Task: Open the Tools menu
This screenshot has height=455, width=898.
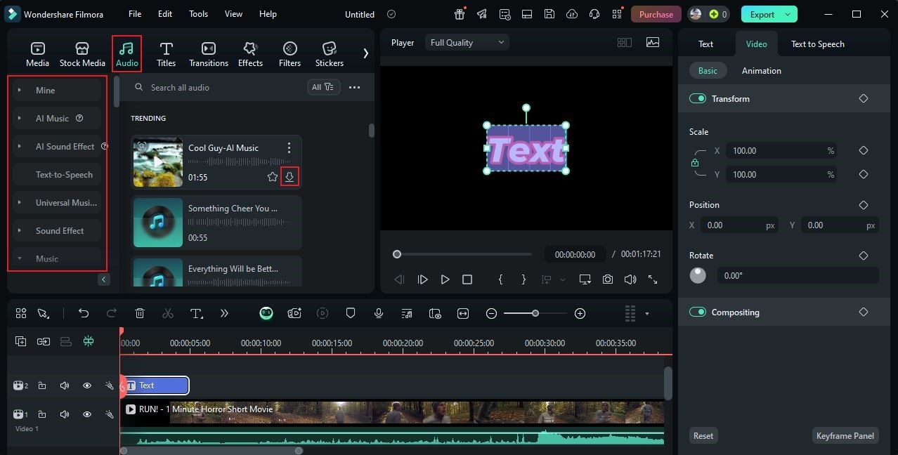Action: coord(198,14)
